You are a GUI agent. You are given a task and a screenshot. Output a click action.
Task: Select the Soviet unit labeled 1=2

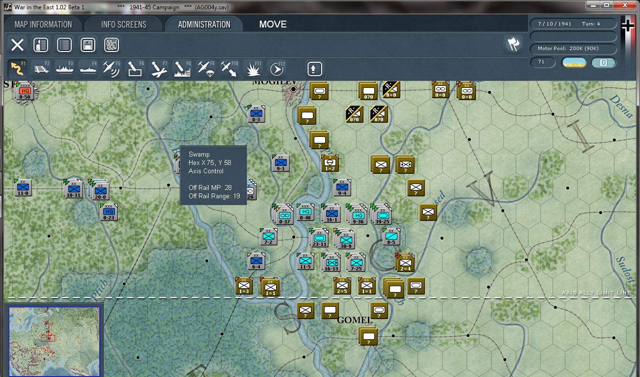click(x=330, y=163)
